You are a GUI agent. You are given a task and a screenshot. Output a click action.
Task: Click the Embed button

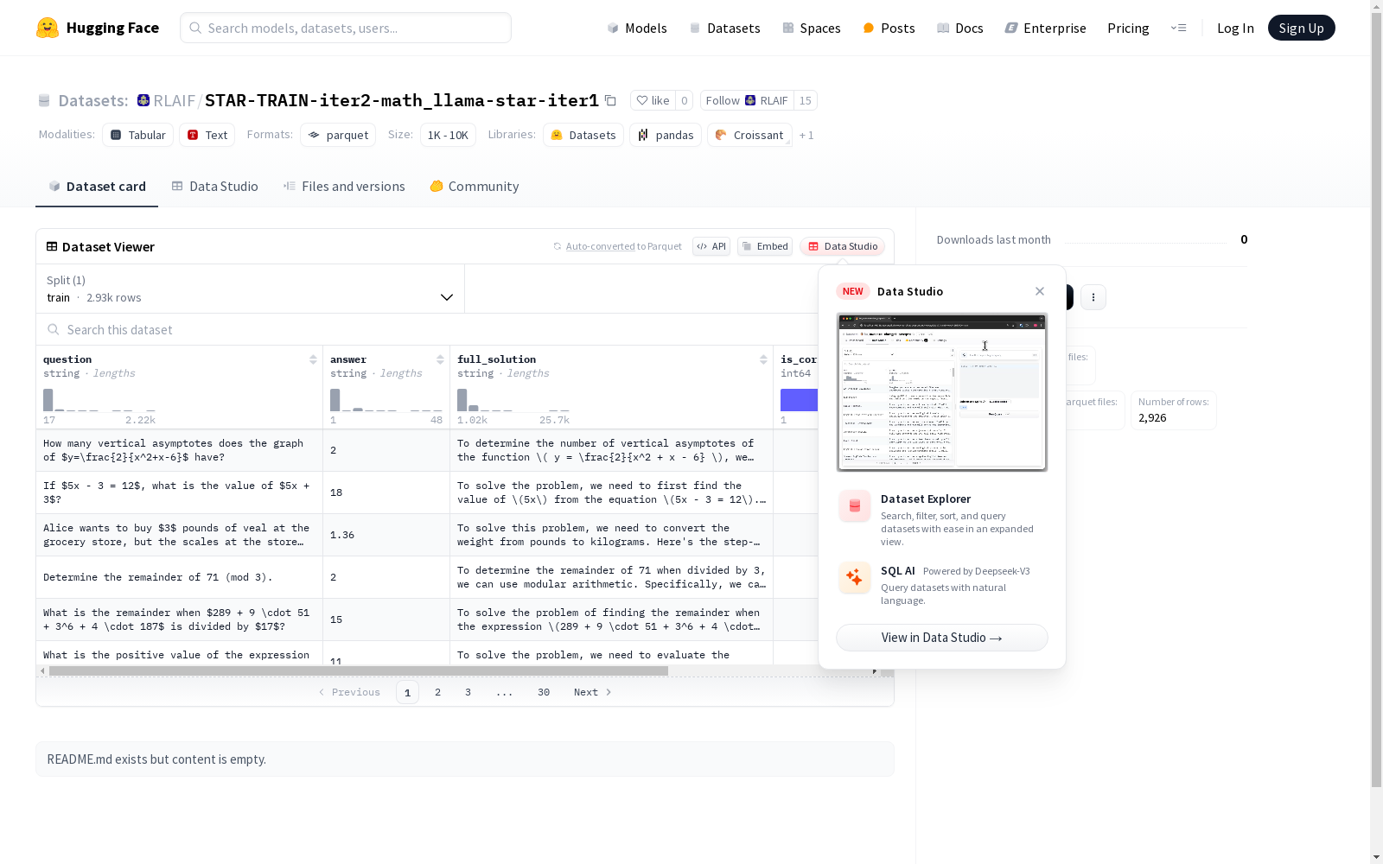click(765, 246)
